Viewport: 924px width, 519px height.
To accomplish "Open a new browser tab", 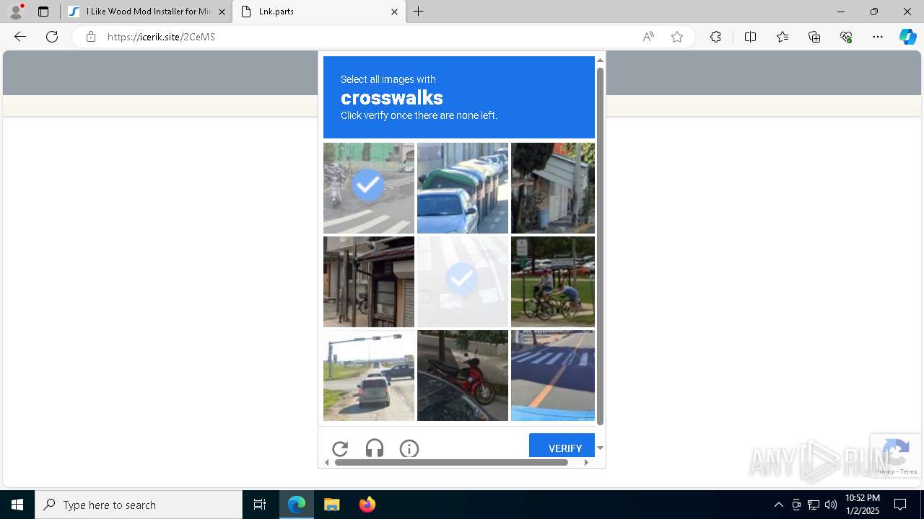I will pos(419,12).
